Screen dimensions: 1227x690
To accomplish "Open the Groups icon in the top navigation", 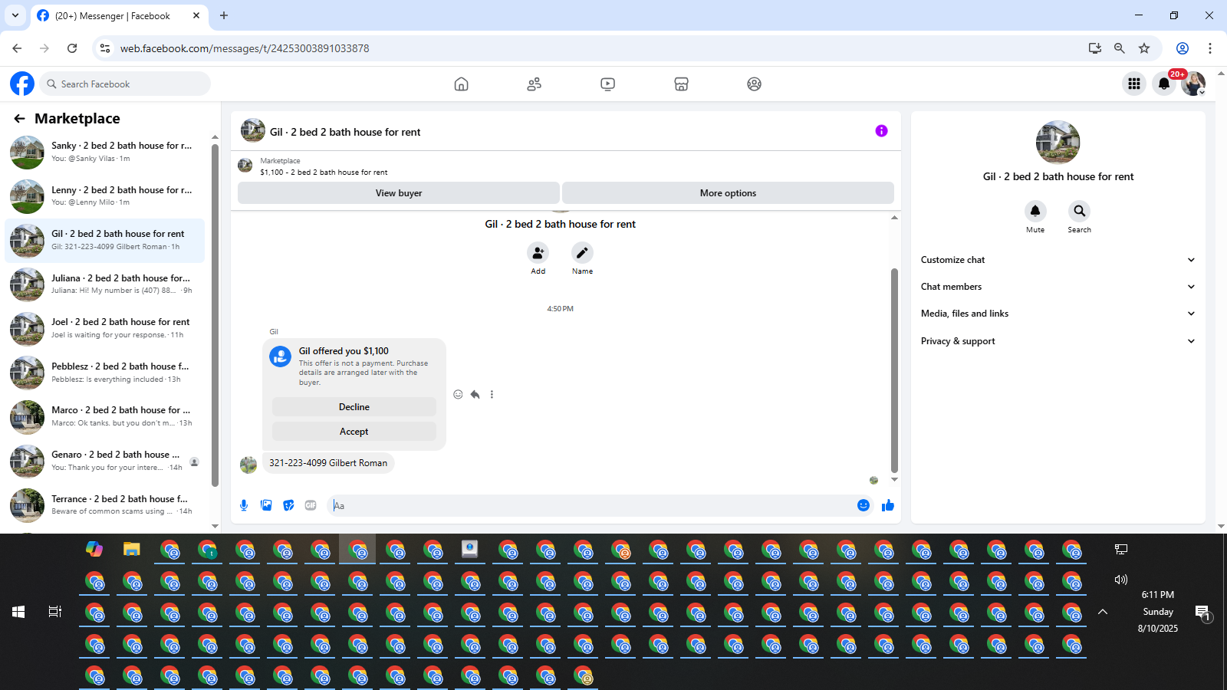I will pos(755,84).
